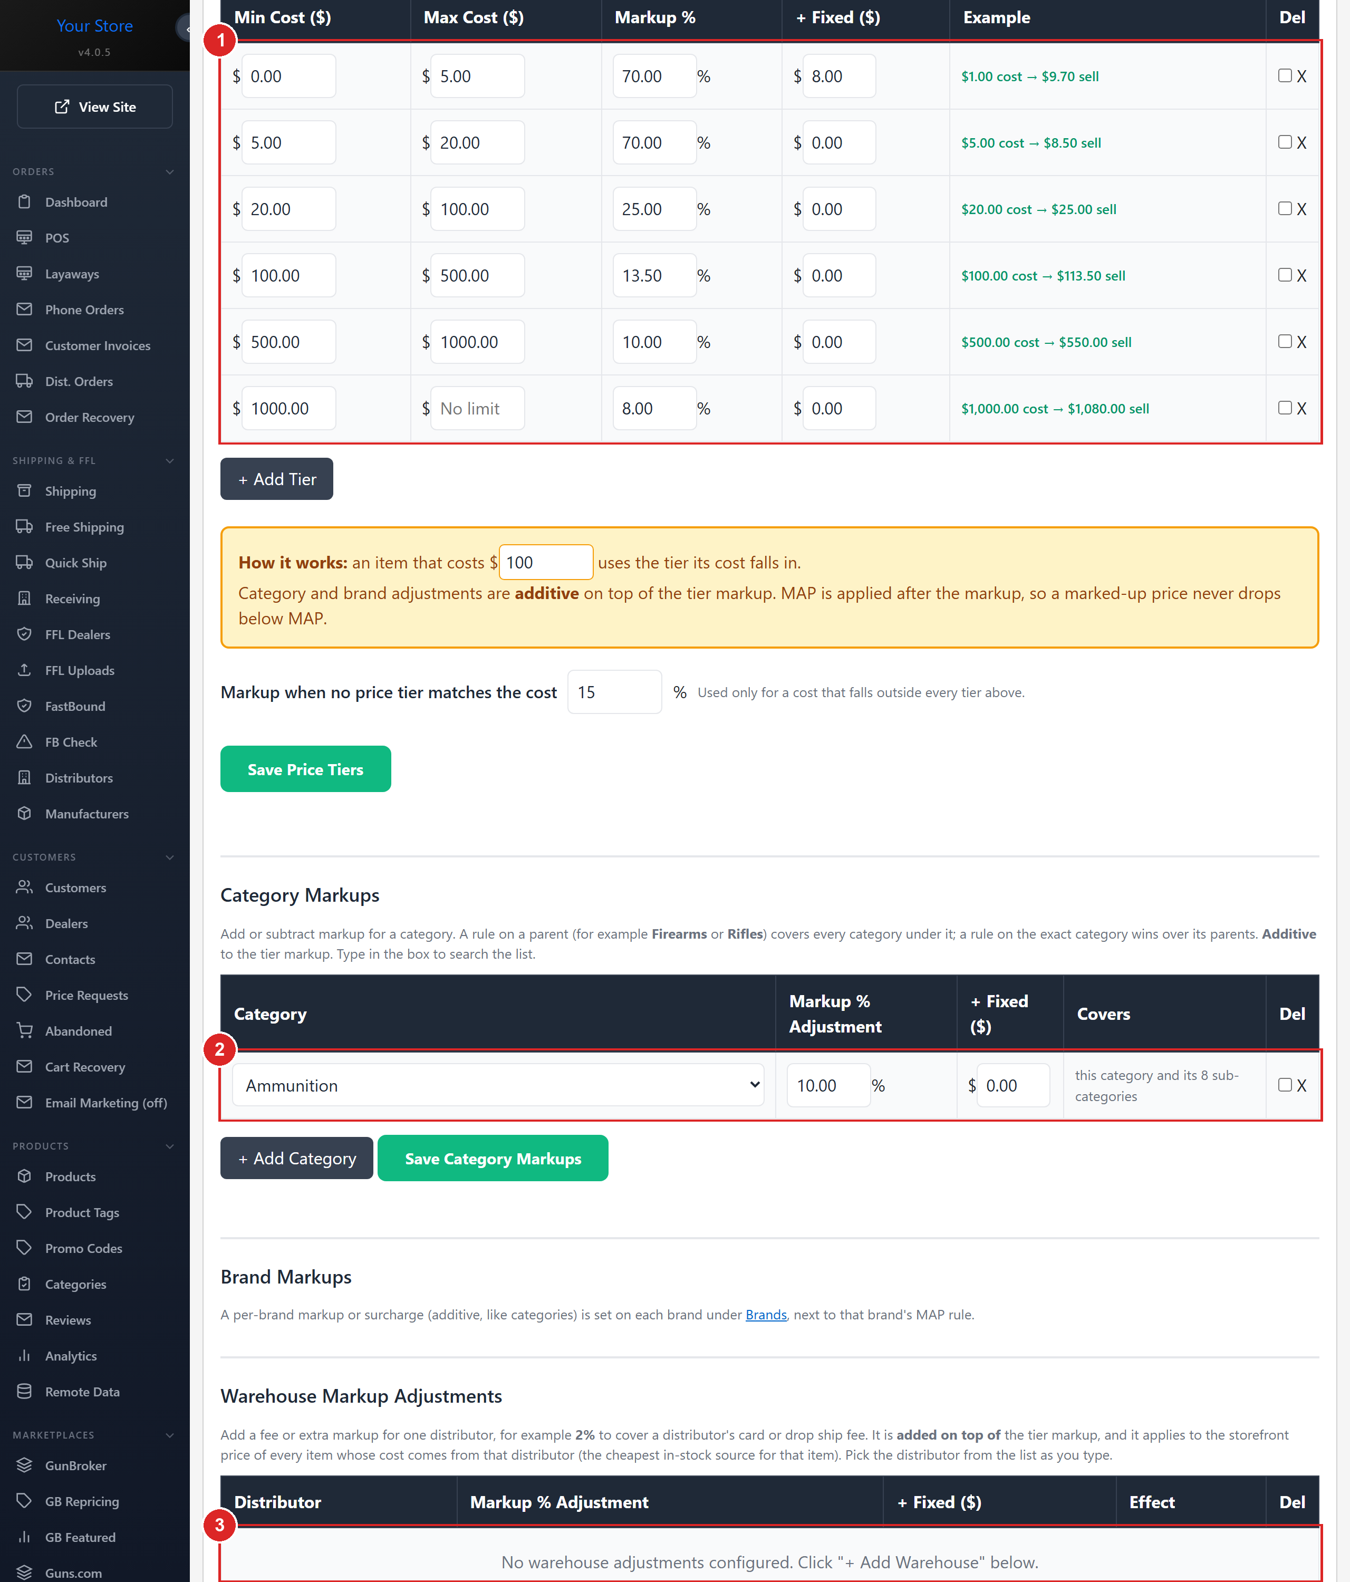Click the Add Category button
The height and width of the screenshot is (1582, 1350).
tap(296, 1158)
